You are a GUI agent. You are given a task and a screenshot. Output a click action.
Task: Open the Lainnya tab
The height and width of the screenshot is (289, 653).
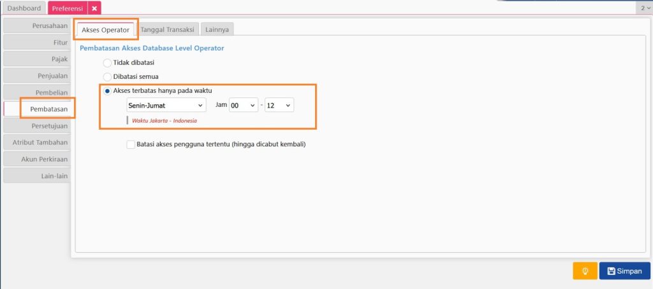pos(217,29)
